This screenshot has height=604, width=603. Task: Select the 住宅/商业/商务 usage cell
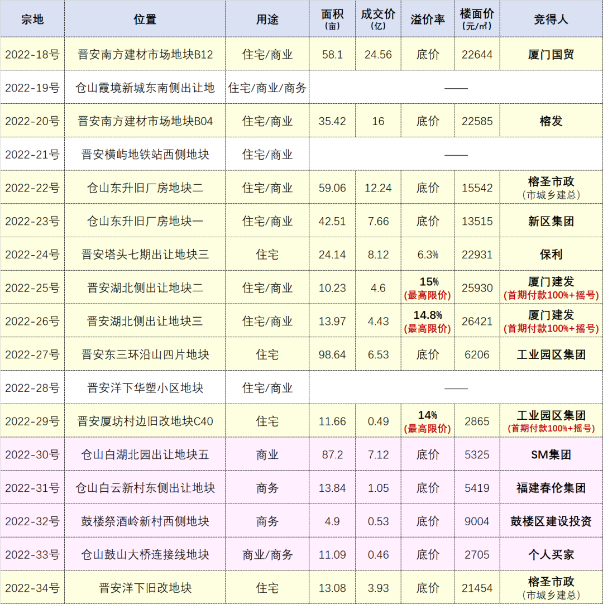pos(267,88)
